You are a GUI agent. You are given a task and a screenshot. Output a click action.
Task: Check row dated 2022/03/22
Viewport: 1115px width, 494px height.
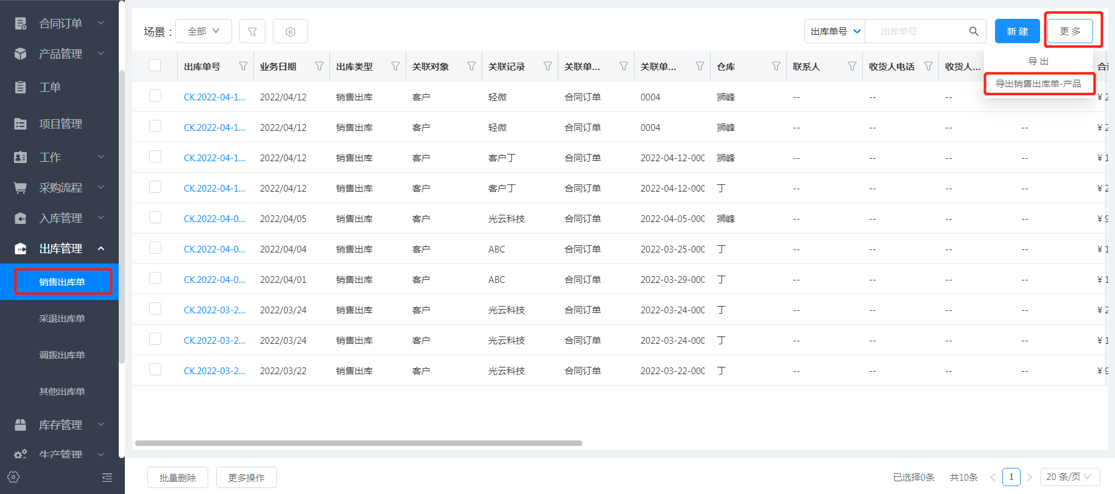pyautogui.click(x=155, y=369)
